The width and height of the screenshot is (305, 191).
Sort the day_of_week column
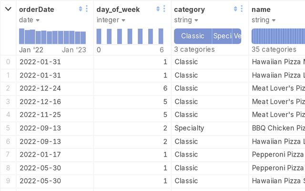coord(158,9)
